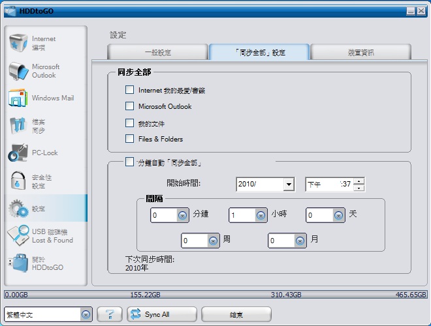Check the Files & Folders checkbox
This screenshot has width=431, height=326.
tap(129, 139)
